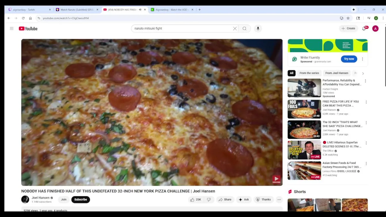Open the account avatar menu on YouTube

coord(375,28)
